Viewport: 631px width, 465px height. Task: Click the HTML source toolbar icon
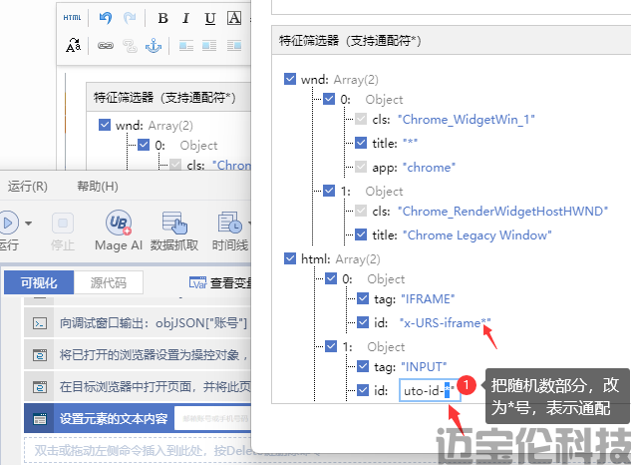coord(73,18)
